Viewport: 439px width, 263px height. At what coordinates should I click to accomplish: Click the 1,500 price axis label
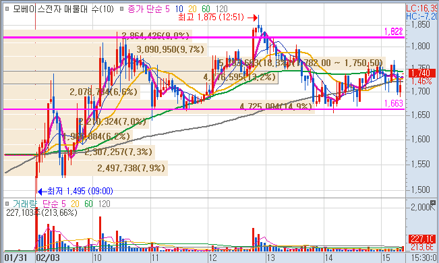[x=420, y=189]
